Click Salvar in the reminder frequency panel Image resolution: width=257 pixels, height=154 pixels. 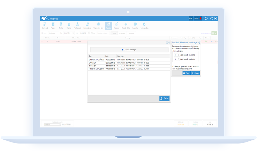tap(186, 73)
